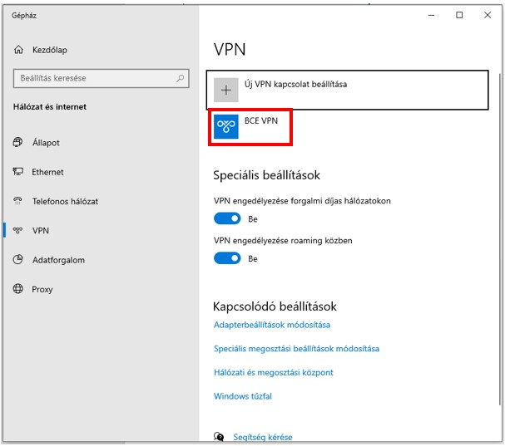Toggle VPN during roaming switch
Viewport: 505px width, 446px height.
coord(227,258)
